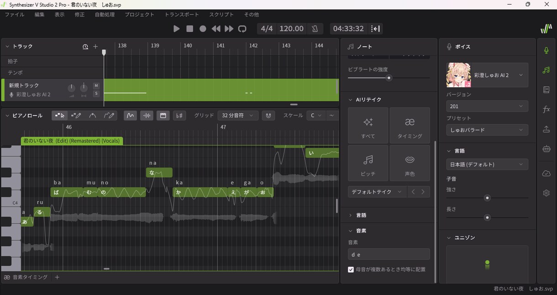The image size is (557, 295).
Task: Solo 新規トラック with the S button
Action: click(x=96, y=94)
